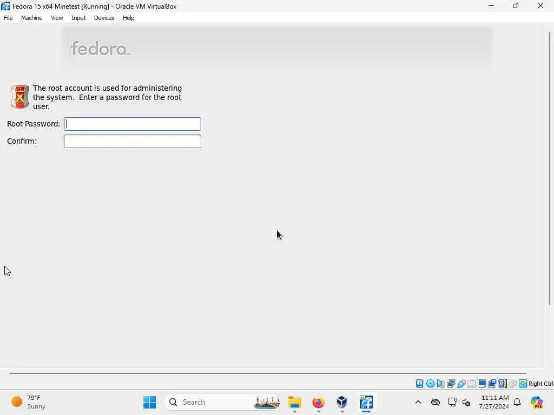
Task: Click the optical disk status icon
Action: [x=430, y=384]
